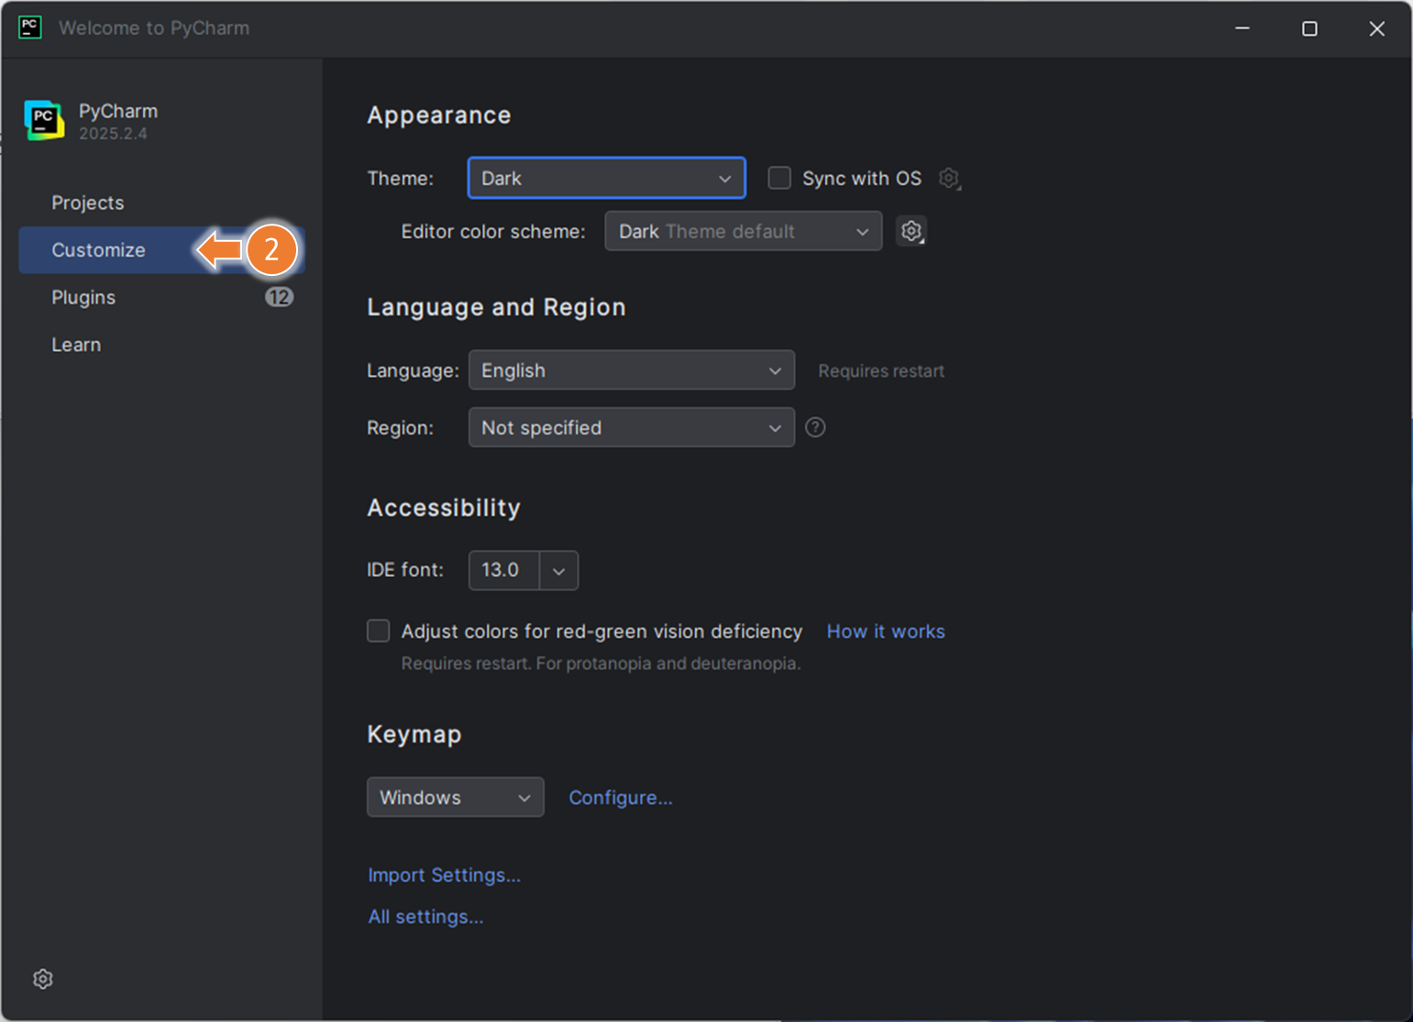1413x1022 pixels.
Task: Click the Keymap section heading
Action: [x=414, y=734]
